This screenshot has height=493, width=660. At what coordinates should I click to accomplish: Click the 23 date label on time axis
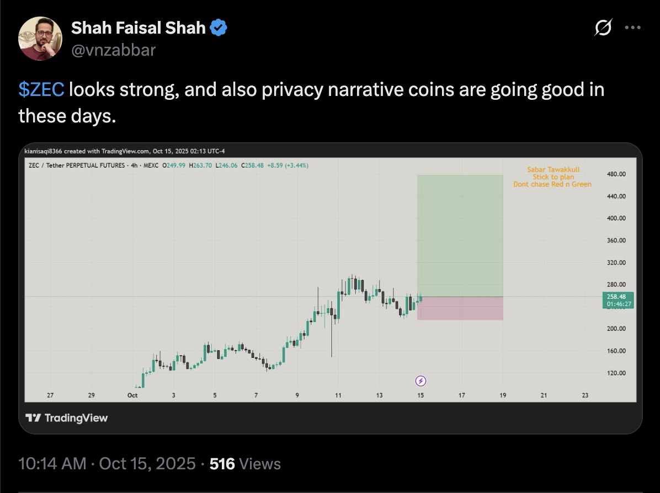coord(585,395)
